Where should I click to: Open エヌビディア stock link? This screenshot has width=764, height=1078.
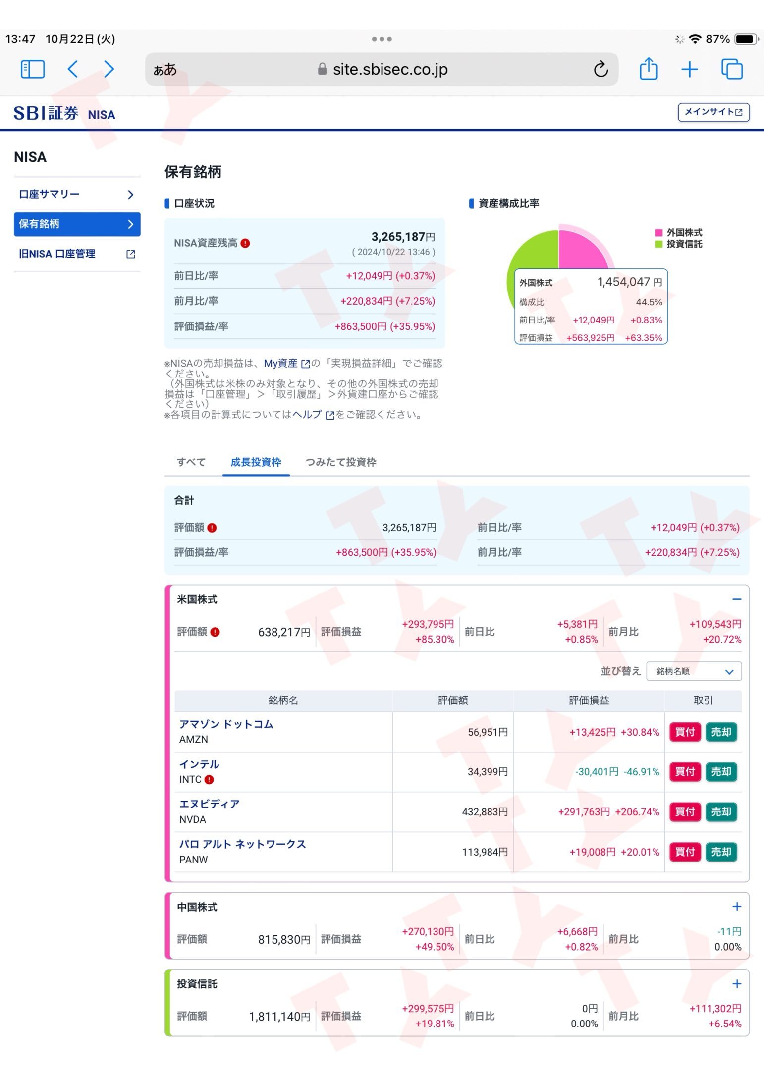point(209,804)
